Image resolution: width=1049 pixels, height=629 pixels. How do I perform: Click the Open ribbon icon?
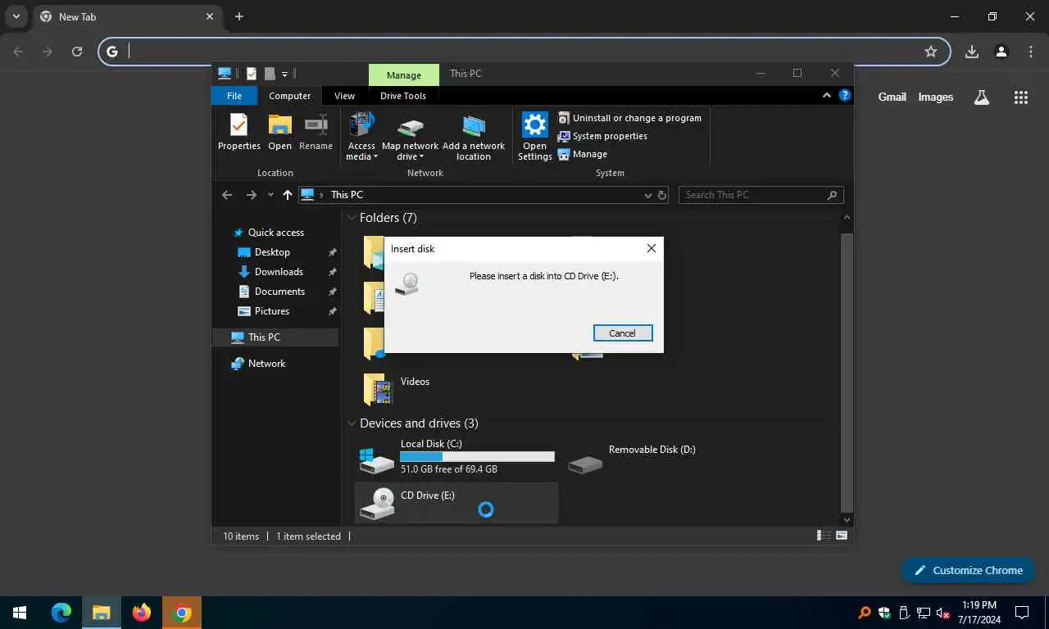click(280, 132)
